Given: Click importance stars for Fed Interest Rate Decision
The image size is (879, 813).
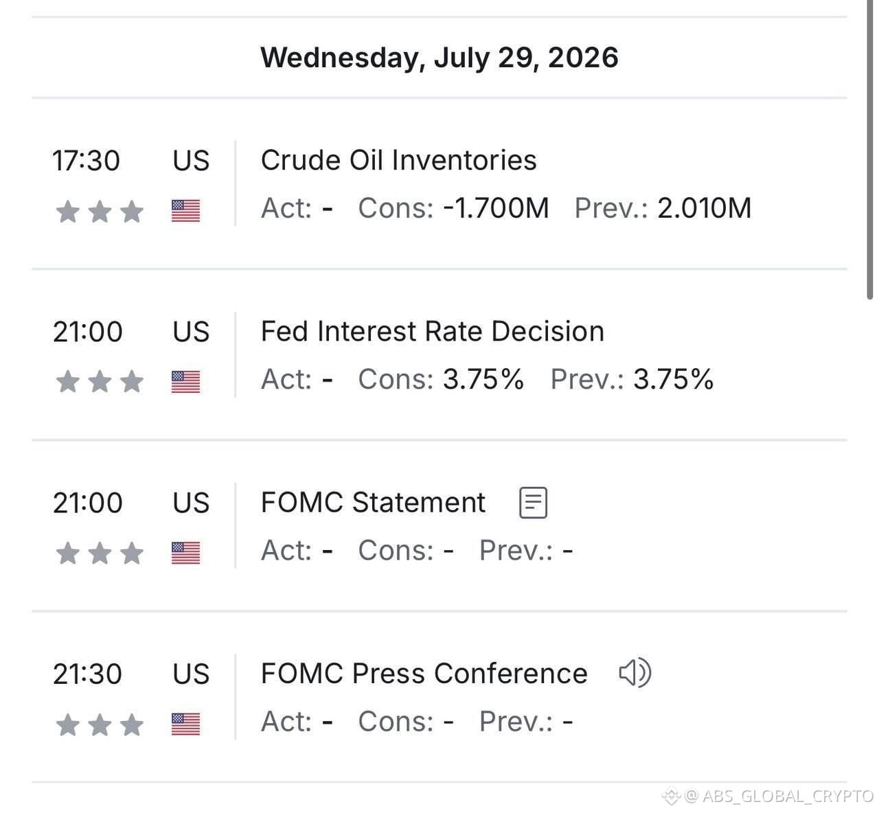Looking at the screenshot, I should pyautogui.click(x=100, y=381).
